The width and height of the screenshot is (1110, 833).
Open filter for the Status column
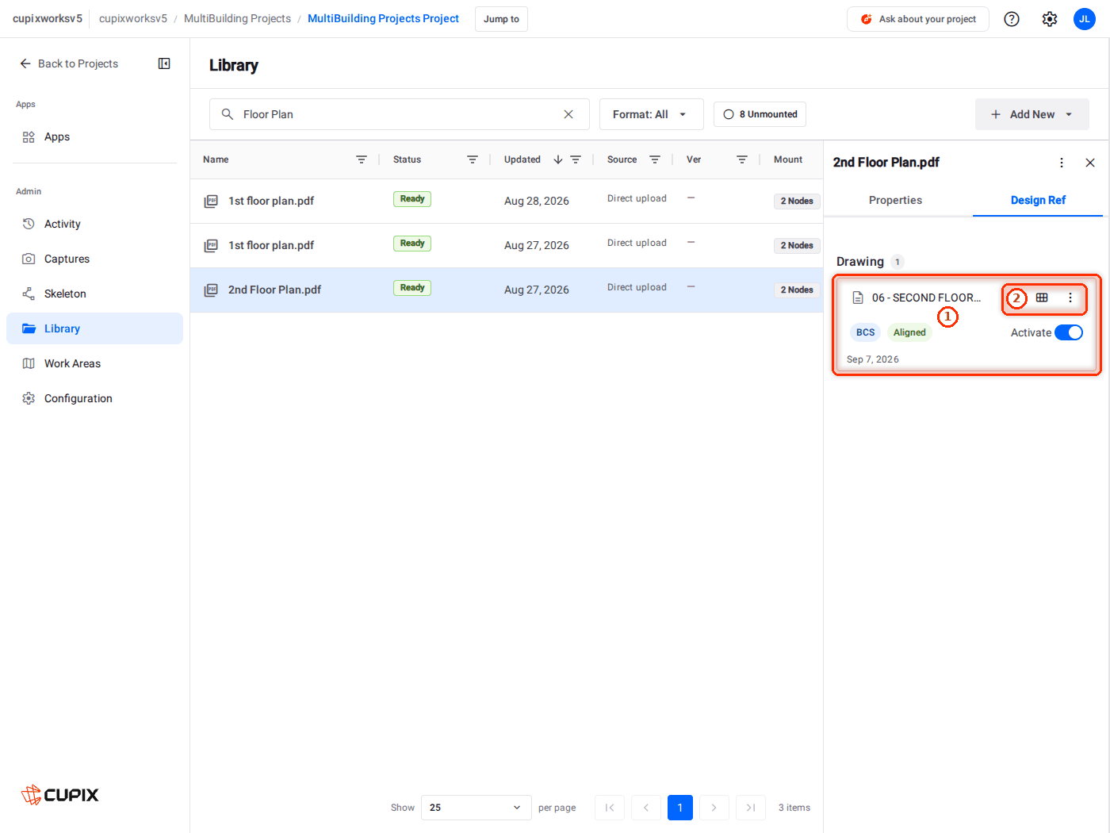(x=473, y=159)
